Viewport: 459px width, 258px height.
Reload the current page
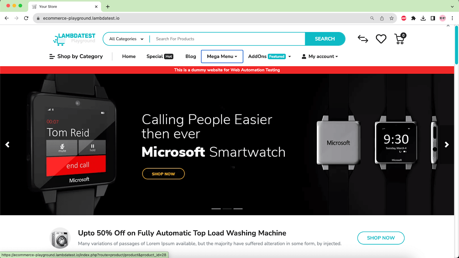click(26, 18)
